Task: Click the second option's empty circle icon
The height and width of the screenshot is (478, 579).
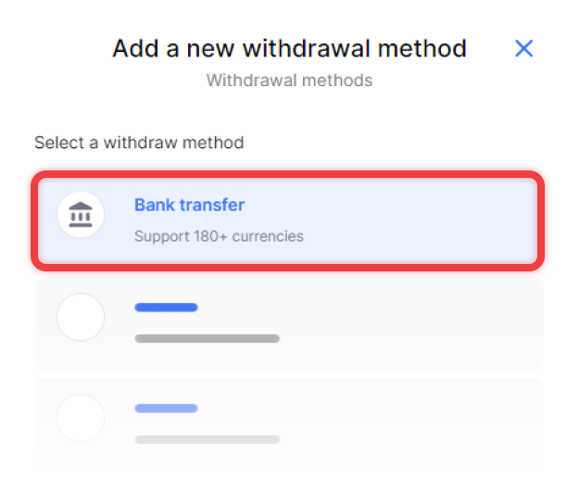Action: tap(81, 318)
